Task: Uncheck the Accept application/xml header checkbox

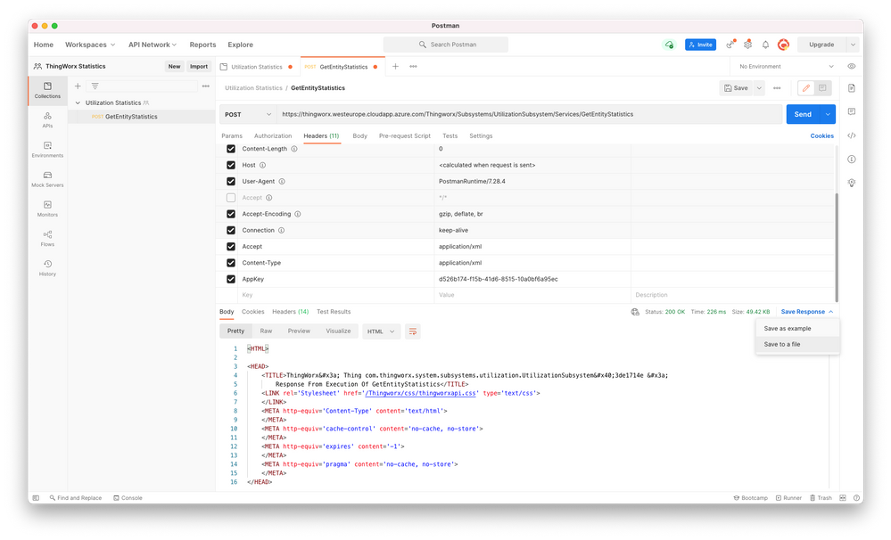Action: [x=231, y=247]
